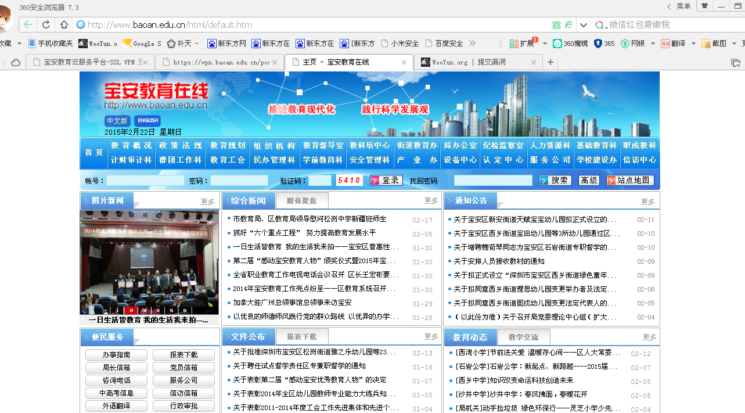745x413 pixels.
Task: Switch to https://vpn.baoan.edu.cn tab
Action: tap(220, 62)
